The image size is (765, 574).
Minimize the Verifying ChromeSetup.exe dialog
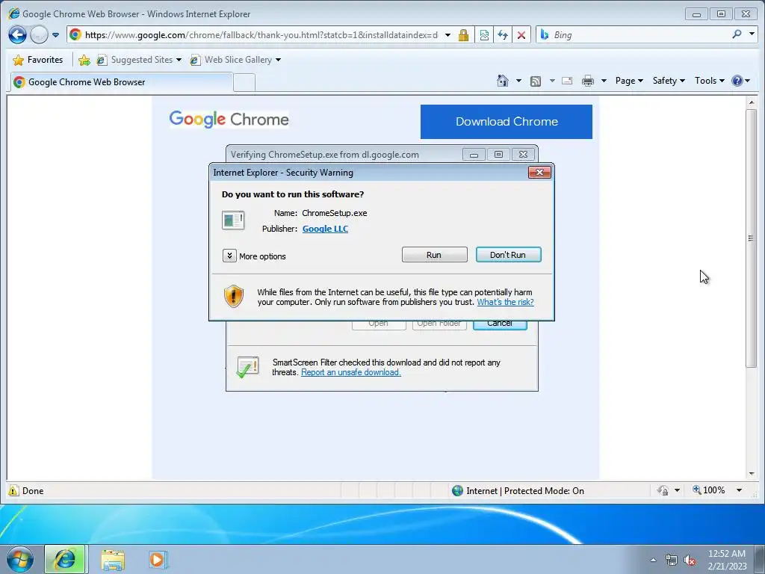[x=473, y=155]
